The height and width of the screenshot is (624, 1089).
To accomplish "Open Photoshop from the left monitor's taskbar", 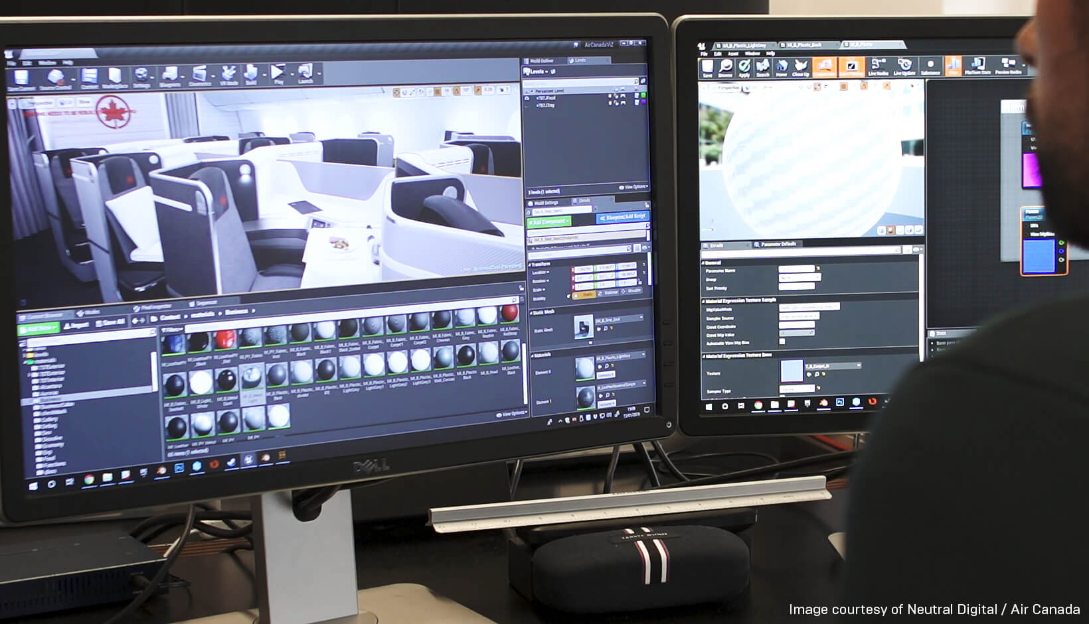I will (179, 468).
